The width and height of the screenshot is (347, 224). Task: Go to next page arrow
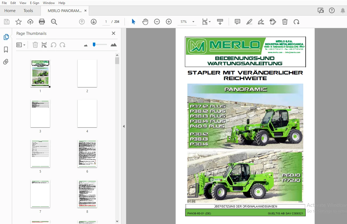(x=94, y=22)
